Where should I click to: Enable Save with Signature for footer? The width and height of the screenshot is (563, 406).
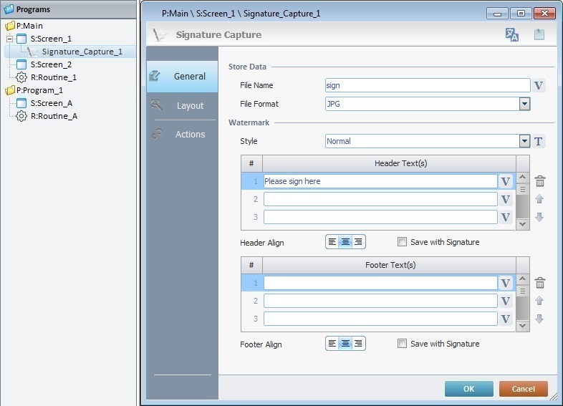point(402,344)
